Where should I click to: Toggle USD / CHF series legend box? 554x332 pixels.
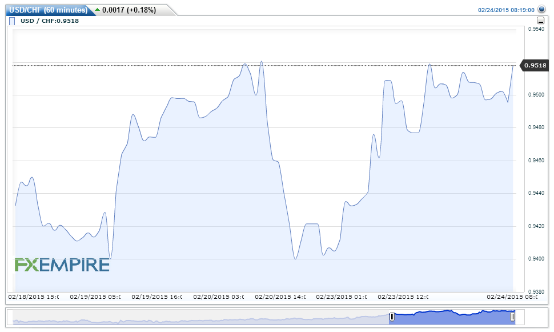point(12,21)
